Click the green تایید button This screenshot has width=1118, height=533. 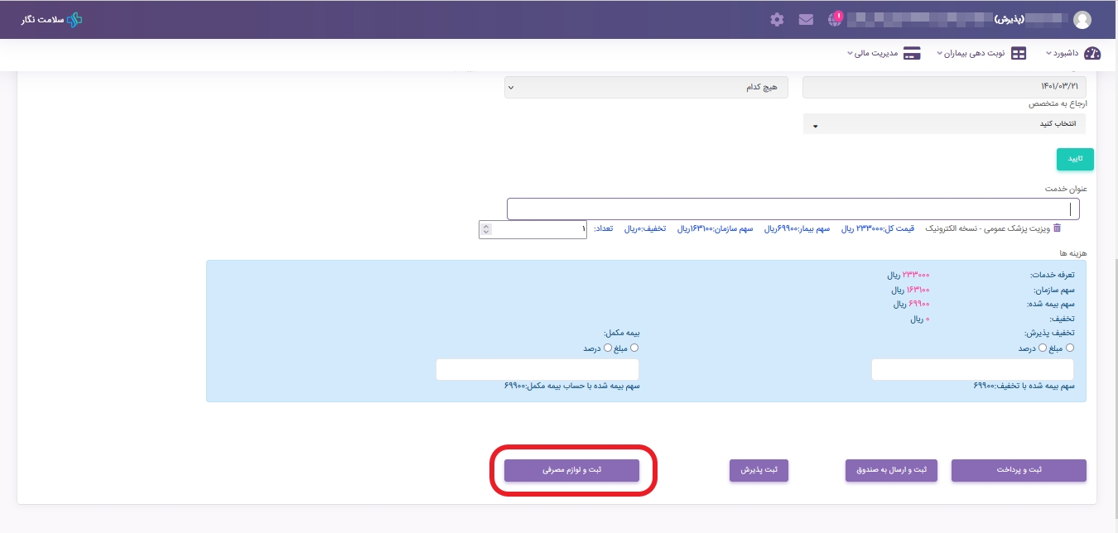click(x=1075, y=159)
